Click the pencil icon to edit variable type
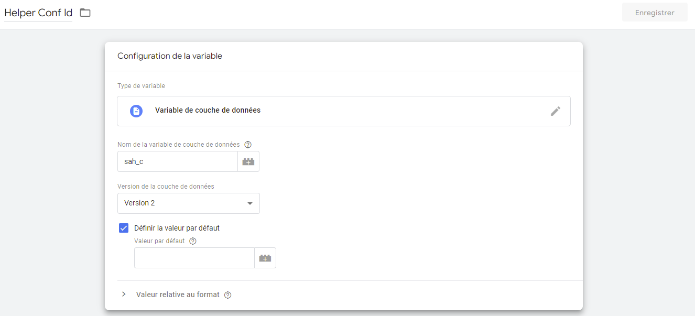Viewport: 695px width, 316px height. point(555,111)
